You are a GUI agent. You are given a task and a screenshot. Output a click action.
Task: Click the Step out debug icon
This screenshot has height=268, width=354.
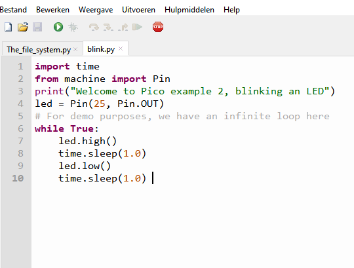pyautogui.click(x=123, y=28)
